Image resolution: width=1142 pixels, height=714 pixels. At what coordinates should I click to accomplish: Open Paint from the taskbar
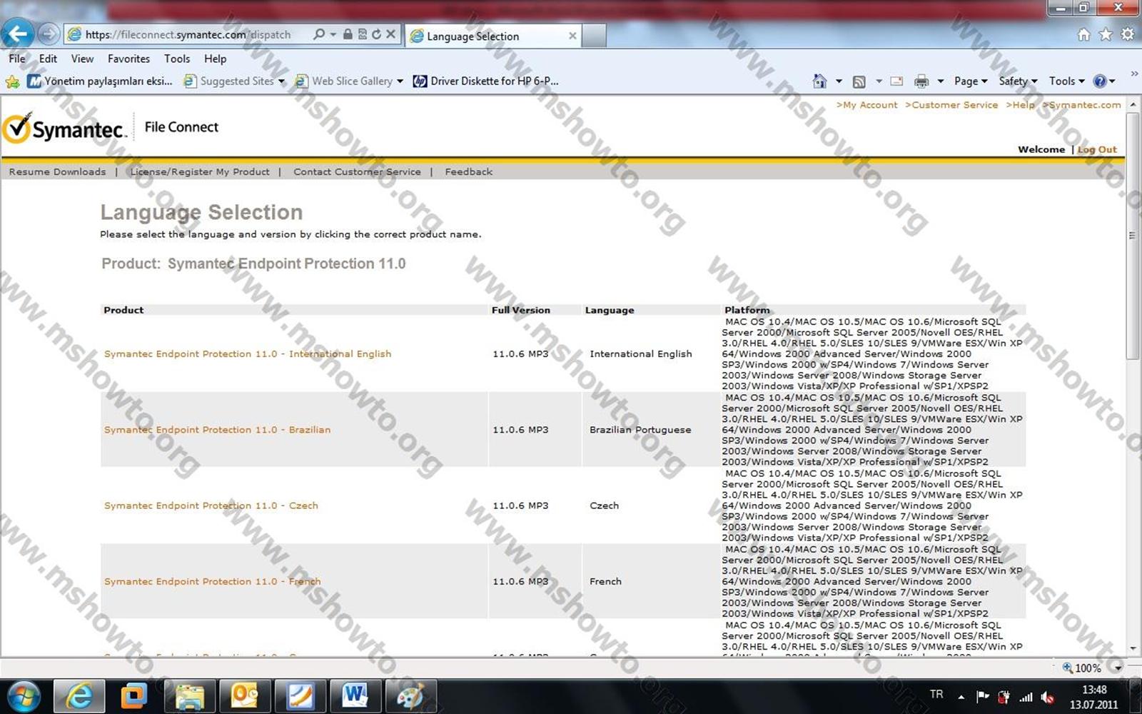coord(410,695)
